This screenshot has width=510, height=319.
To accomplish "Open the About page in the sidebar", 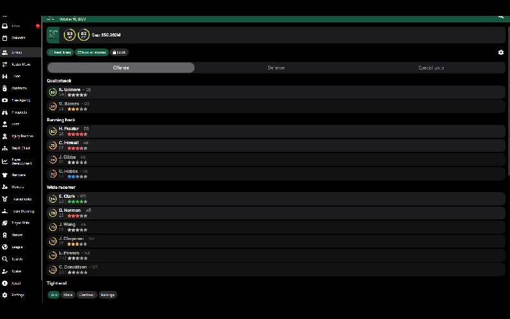I will [x=16, y=283].
